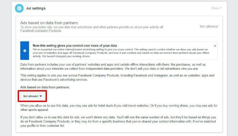Click the Ad settings header title
This screenshot has height=136, width=238.
pos(36,8)
